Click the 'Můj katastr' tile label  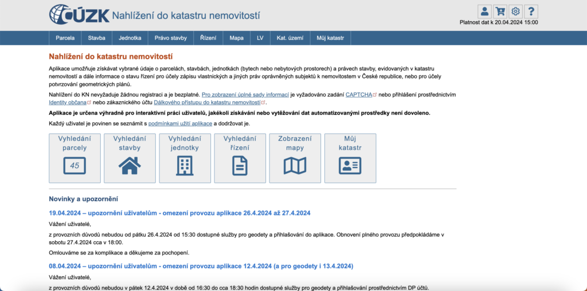[x=350, y=143]
